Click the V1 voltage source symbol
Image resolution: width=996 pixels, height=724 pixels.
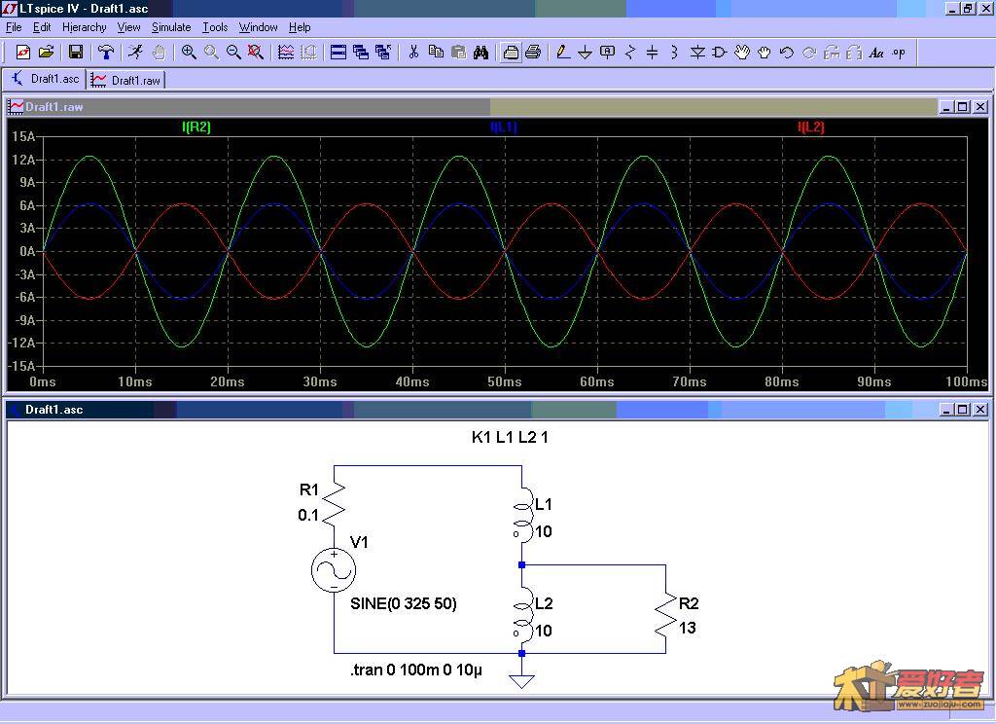click(334, 570)
